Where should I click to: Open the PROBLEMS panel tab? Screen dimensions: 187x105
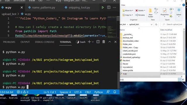pyautogui.click(x=9, y=42)
